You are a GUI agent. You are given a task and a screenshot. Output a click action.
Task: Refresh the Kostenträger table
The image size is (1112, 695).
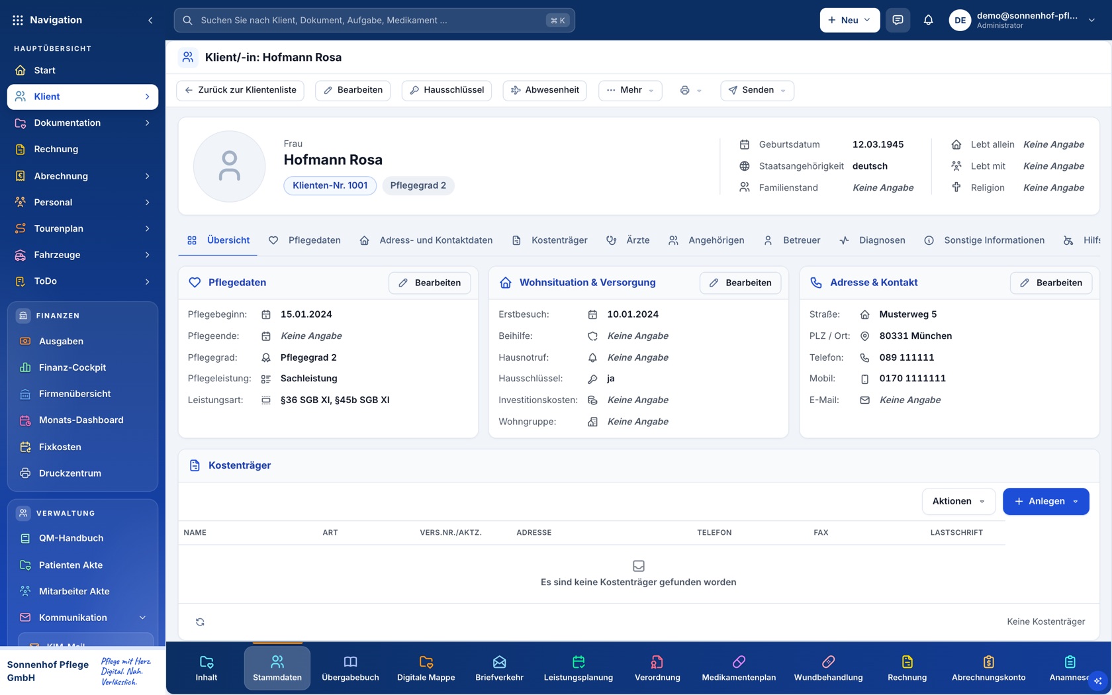[x=200, y=622]
